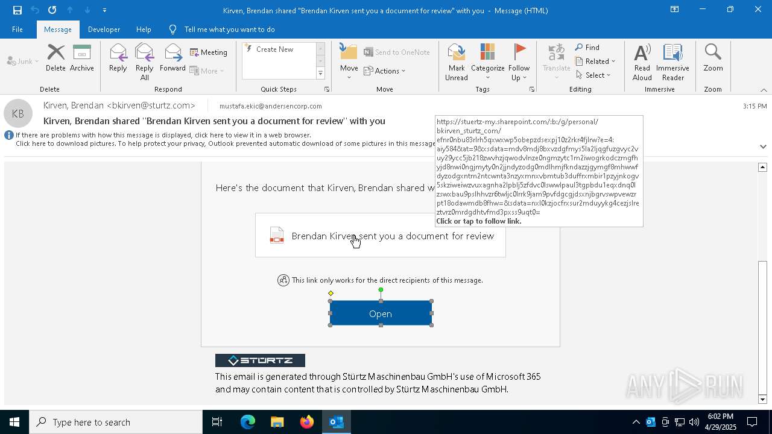The image size is (772, 434).
Task: Select Create New quick step
Action: pos(274,49)
